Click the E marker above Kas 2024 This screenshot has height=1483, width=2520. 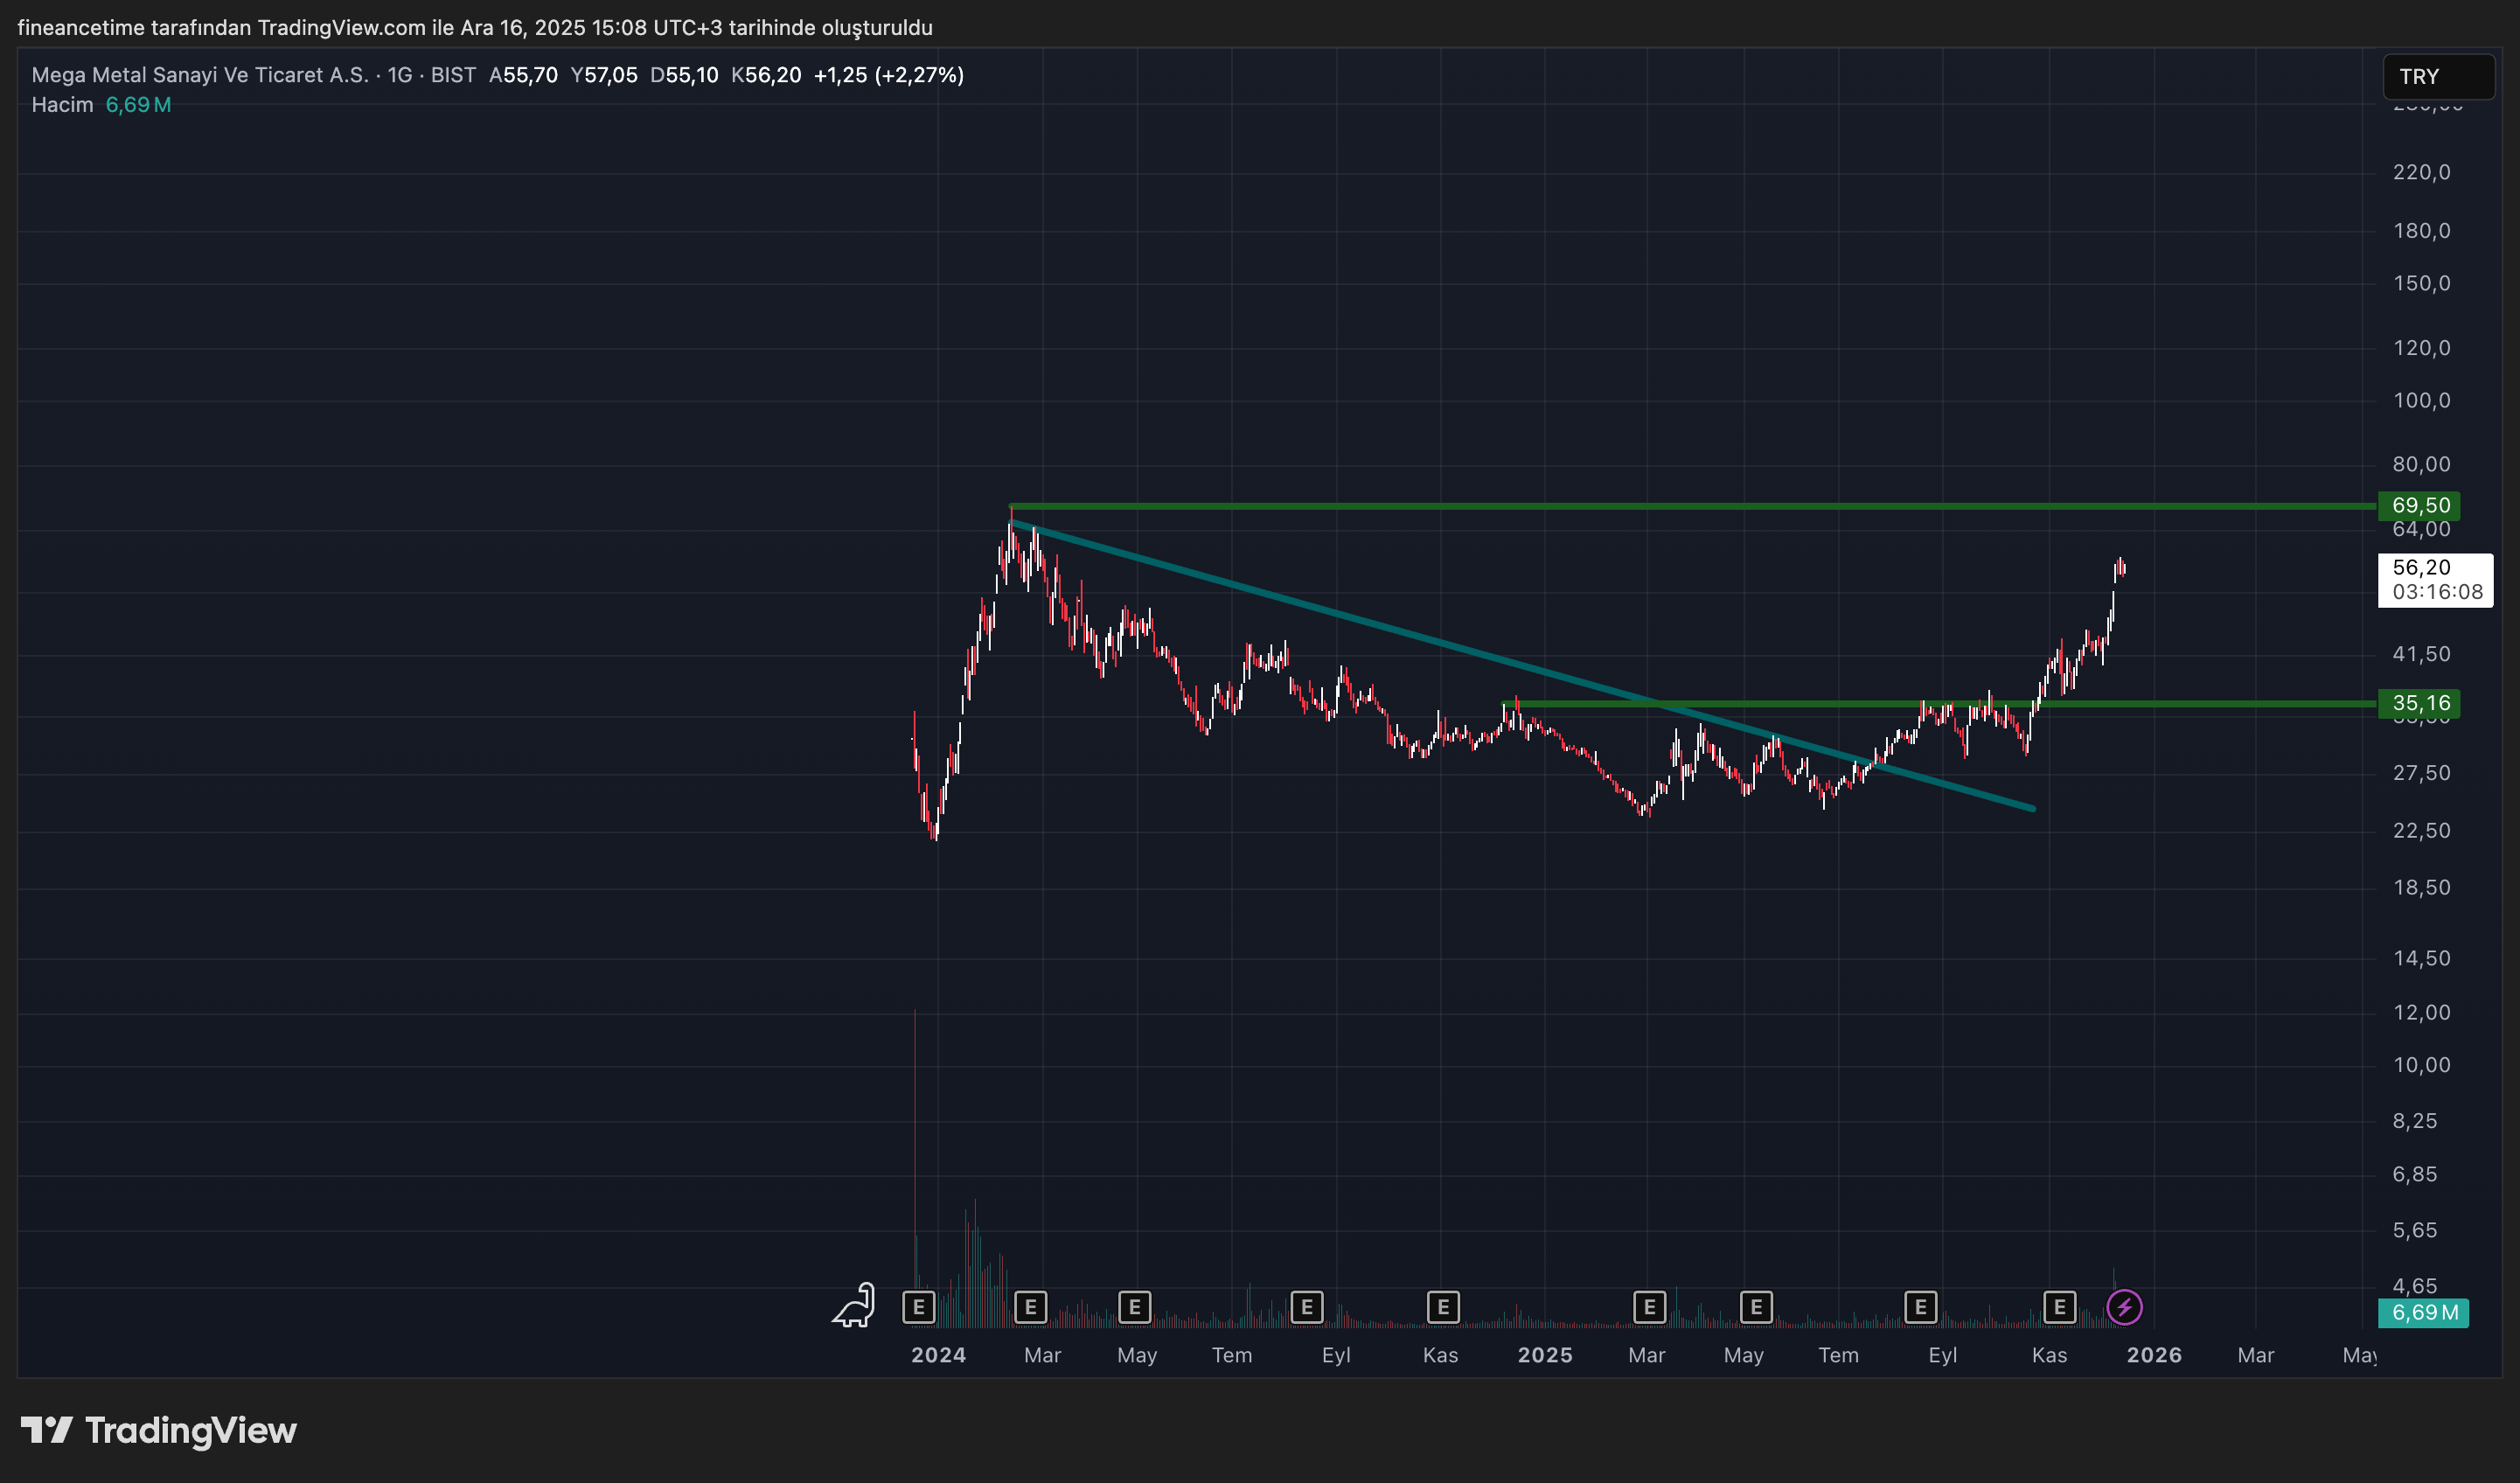1442,1307
